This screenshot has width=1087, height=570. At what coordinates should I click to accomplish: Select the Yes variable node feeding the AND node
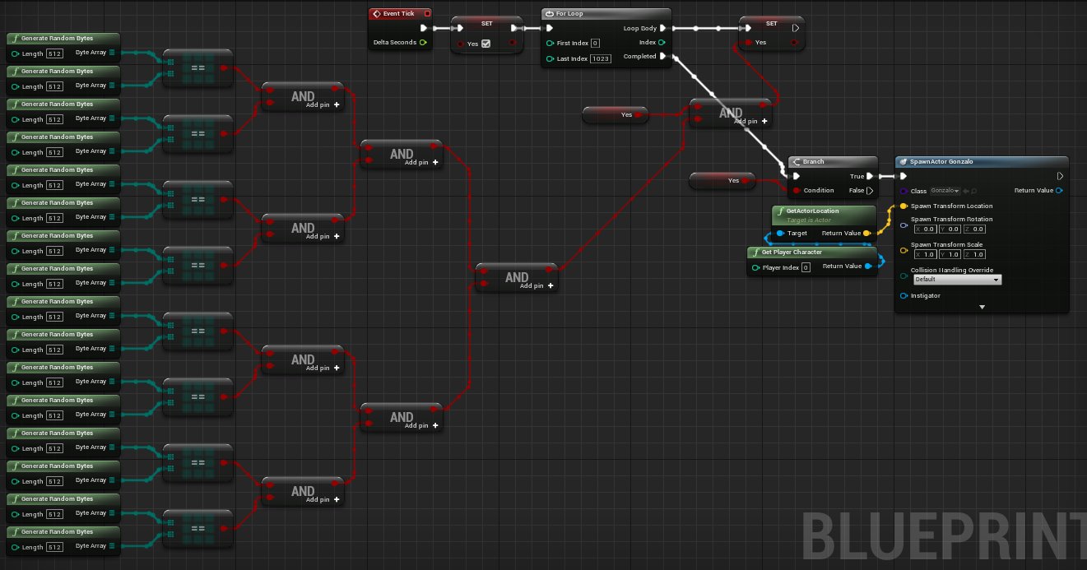tap(615, 115)
